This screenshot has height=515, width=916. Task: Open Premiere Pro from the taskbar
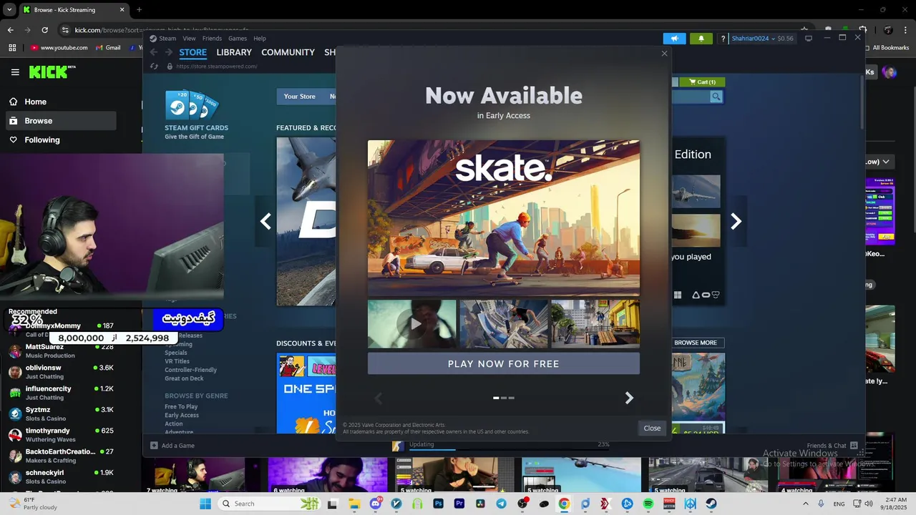pyautogui.click(x=459, y=504)
